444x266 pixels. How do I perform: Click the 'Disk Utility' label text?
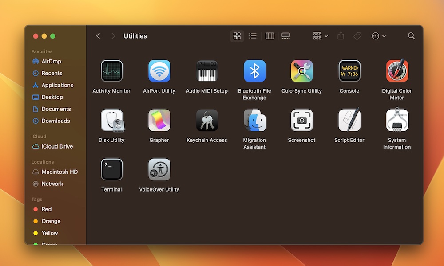pyautogui.click(x=111, y=140)
